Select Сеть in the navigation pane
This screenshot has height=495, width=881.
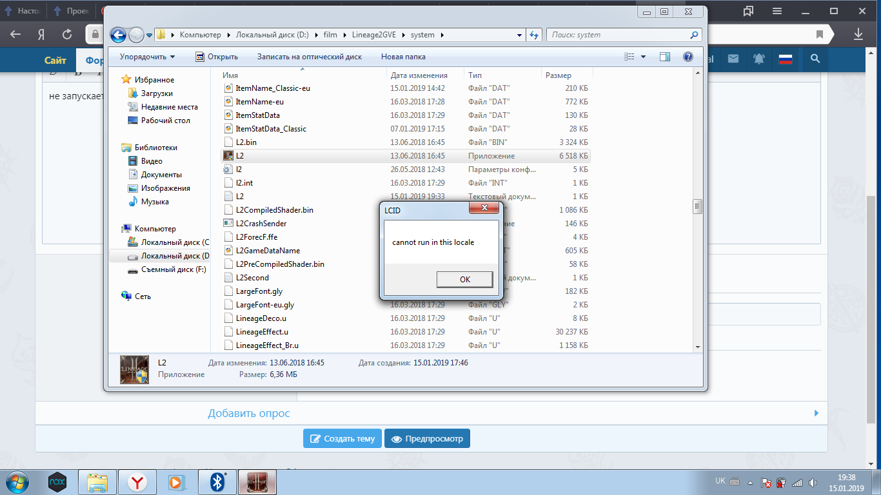[x=143, y=296]
